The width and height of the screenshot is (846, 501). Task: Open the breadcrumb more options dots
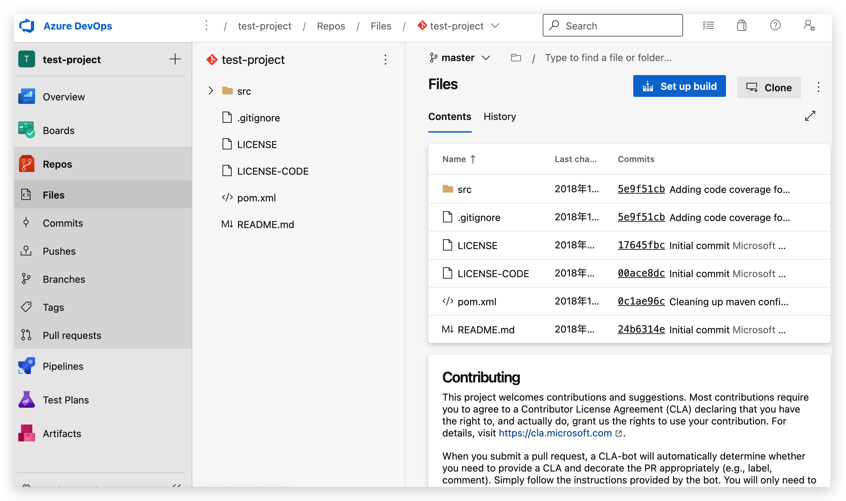[206, 26]
